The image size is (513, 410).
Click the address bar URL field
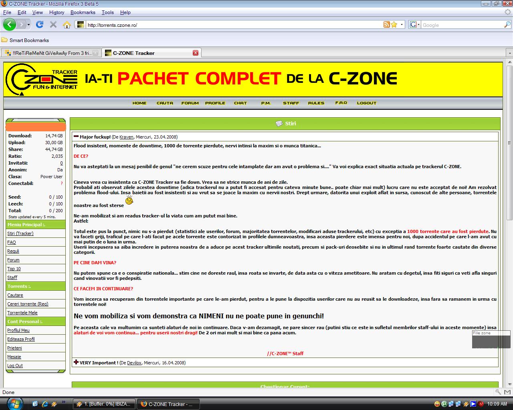coord(234,25)
